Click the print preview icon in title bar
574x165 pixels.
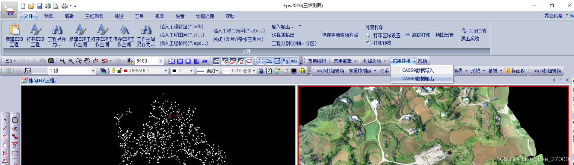click(56, 6)
